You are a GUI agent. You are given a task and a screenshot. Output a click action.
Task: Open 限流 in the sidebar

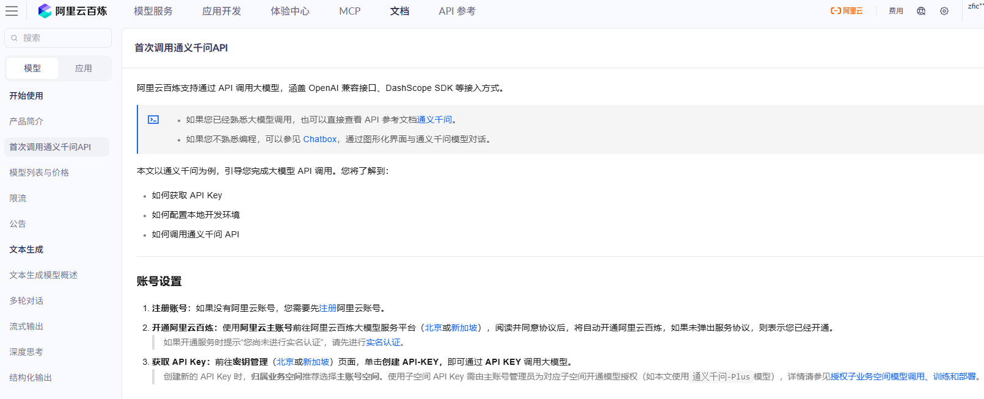[18, 198]
